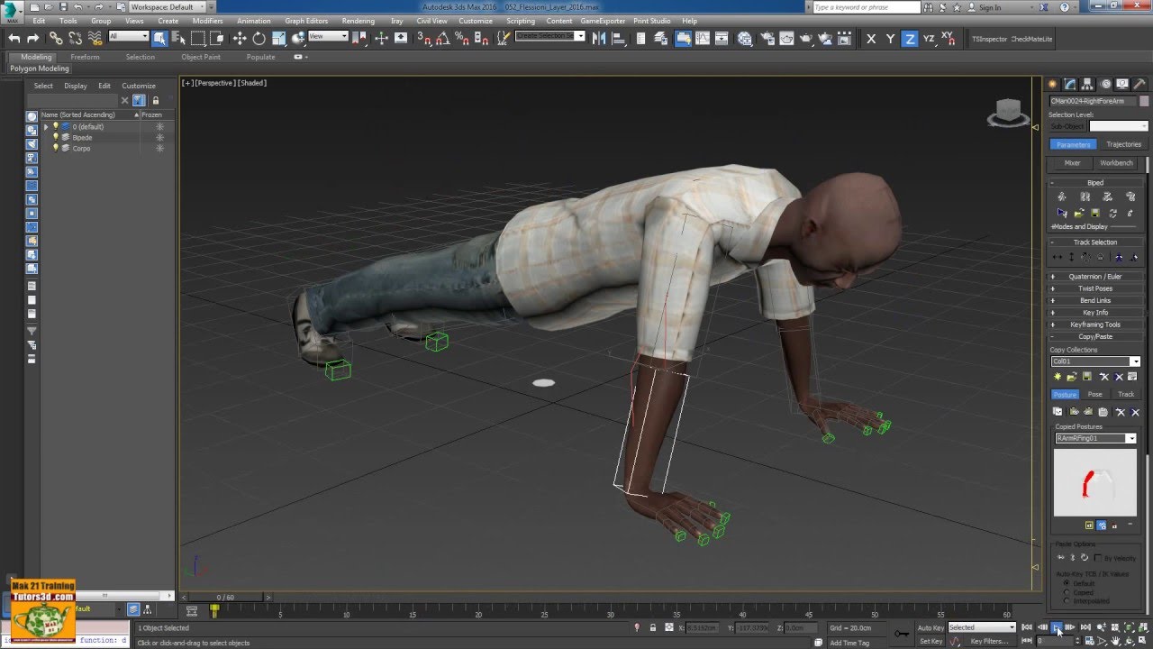This screenshot has width=1153, height=649.
Task: Enable the By Velocity checkbox
Action: pyautogui.click(x=1098, y=558)
